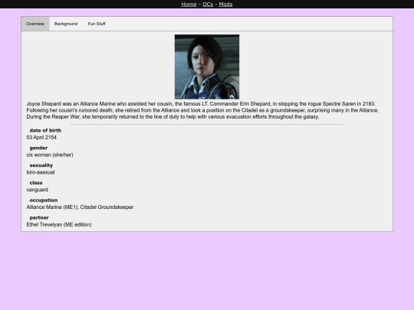Select the Overview tab
The height and width of the screenshot is (310, 414).
(35, 24)
